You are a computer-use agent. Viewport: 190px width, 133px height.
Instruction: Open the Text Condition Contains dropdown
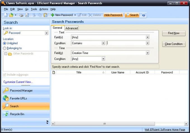(103, 43)
